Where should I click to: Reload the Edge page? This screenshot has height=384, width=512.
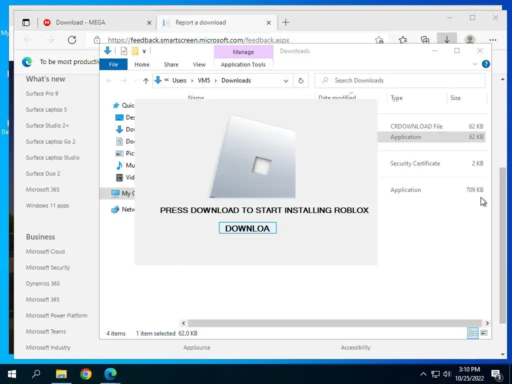point(72,40)
